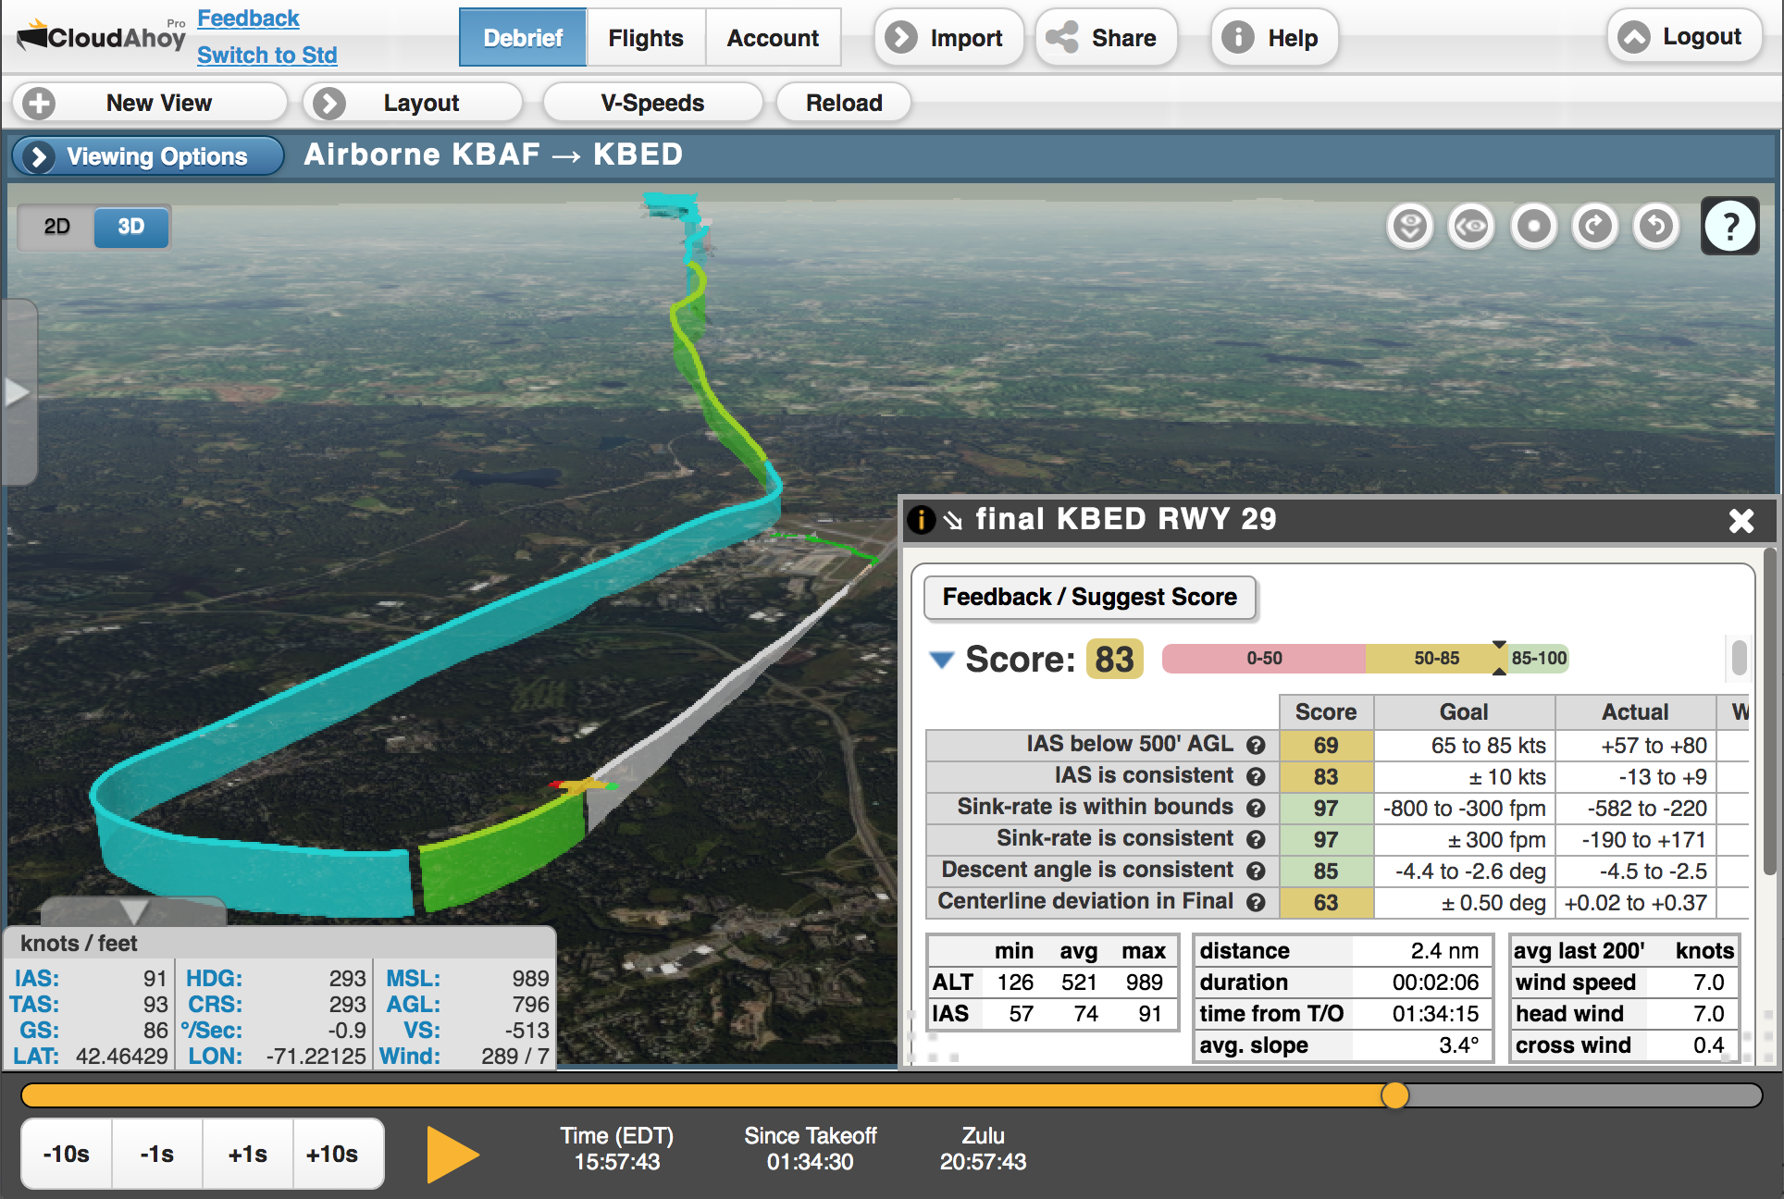This screenshot has width=1784, height=1199.
Task: Collapse the knots / feet data panel
Action: [x=134, y=911]
